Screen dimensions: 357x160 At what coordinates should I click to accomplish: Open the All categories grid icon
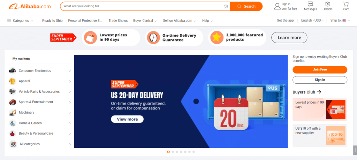[13, 144]
